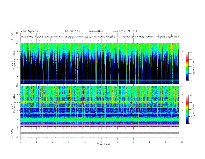The width and height of the screenshot is (205, 159).
Task: Click the "-3" label on ch.1 color bar
Action: click(191, 52)
